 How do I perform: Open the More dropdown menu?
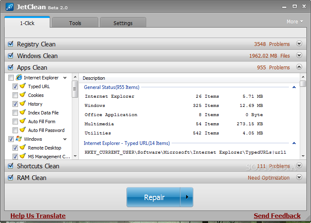295,21
